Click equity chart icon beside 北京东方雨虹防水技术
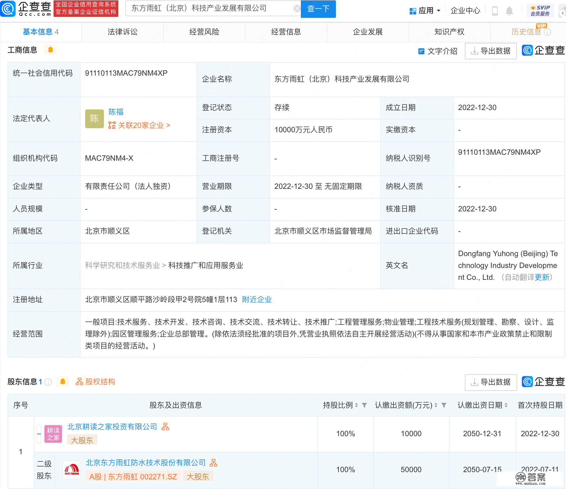This screenshot has width=566, height=489. (x=214, y=463)
